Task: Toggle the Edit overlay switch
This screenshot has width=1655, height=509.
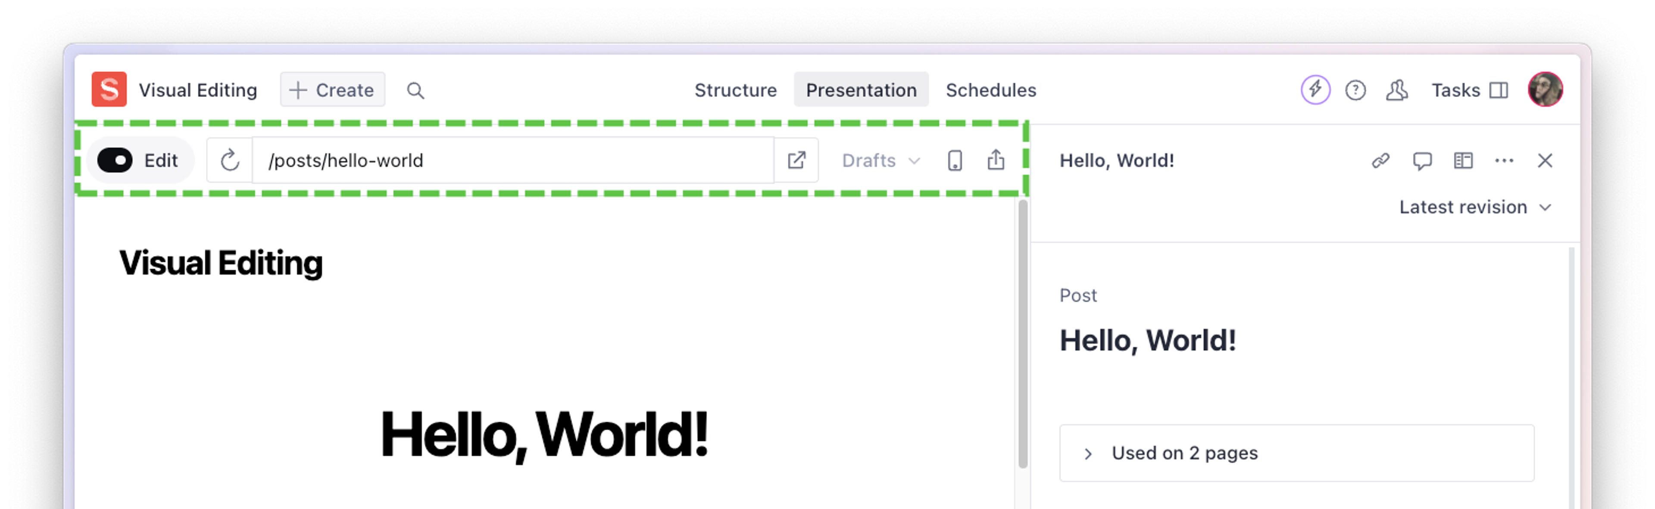Action: (115, 161)
